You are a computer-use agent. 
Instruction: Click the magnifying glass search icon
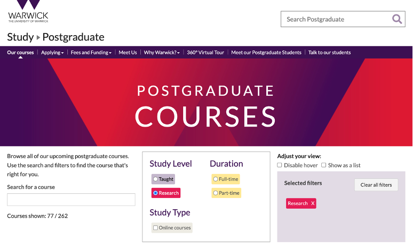[x=397, y=19]
